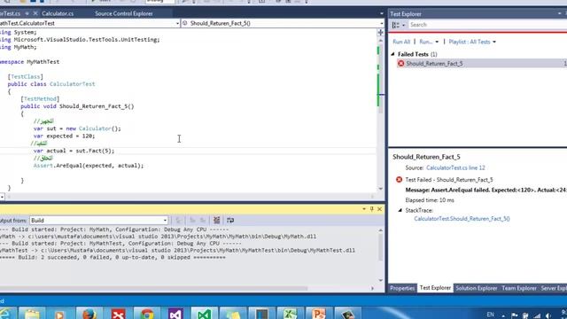Viewport: 567px width, 319px height.
Task: Pin the CalculatorTest.cs tab
Action: pyautogui.click(x=27, y=13)
